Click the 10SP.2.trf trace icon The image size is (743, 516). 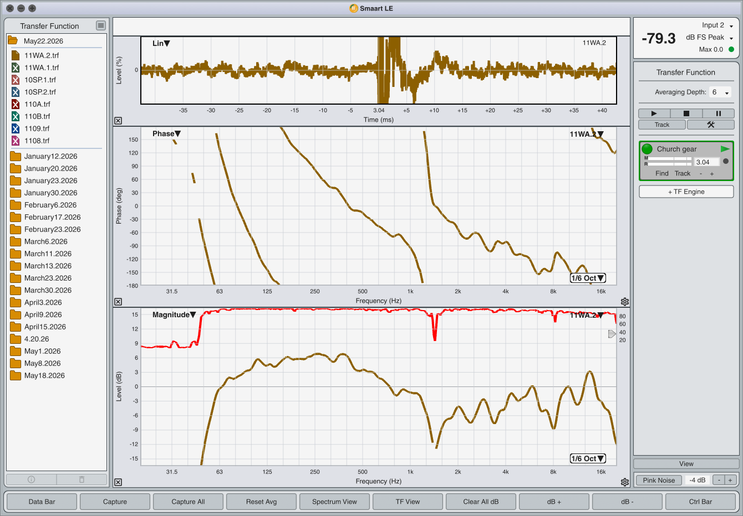16,92
